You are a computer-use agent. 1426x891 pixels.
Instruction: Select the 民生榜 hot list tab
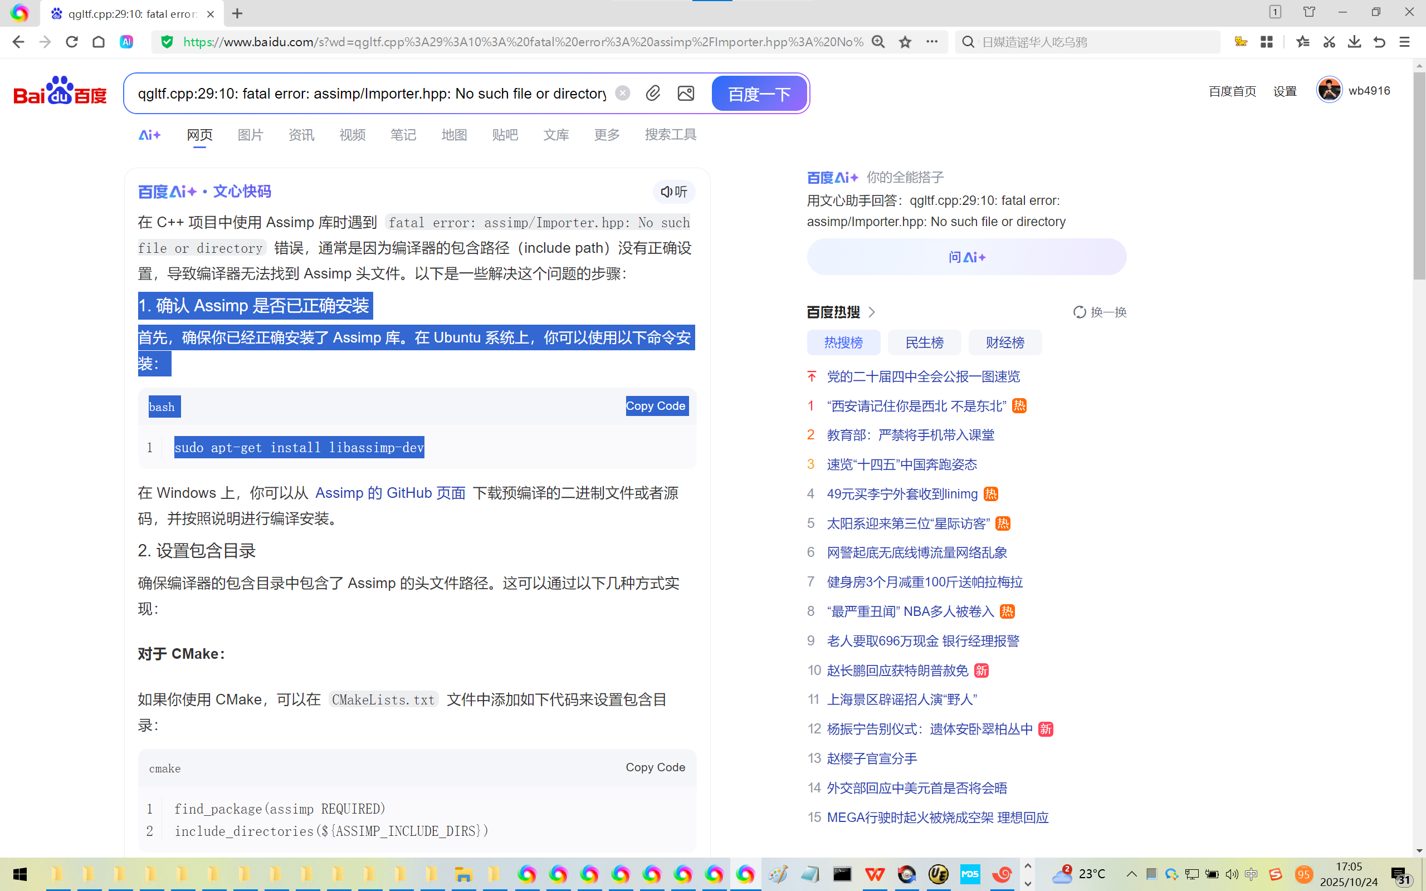(924, 342)
